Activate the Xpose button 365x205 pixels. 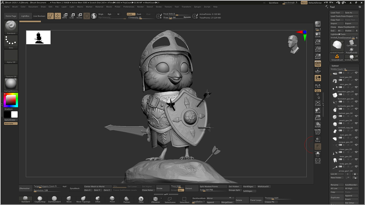pyautogui.click(x=318, y=160)
